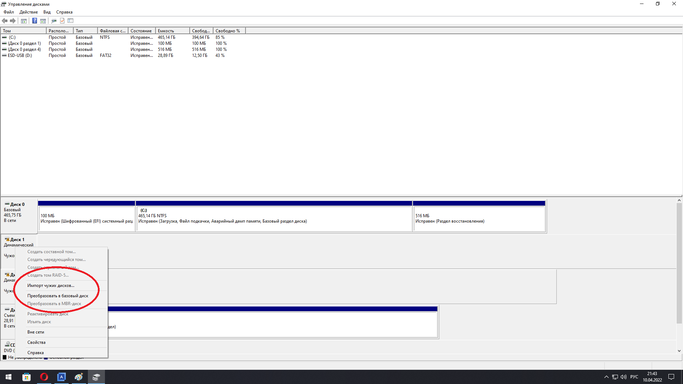Toggle the show/hide action pane icon
The height and width of the screenshot is (384, 683).
pos(43,21)
